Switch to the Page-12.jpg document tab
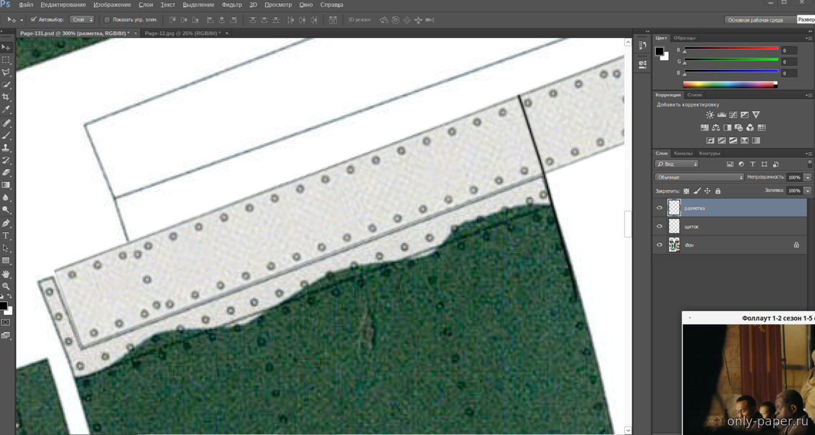The height and width of the screenshot is (435, 815). (183, 33)
